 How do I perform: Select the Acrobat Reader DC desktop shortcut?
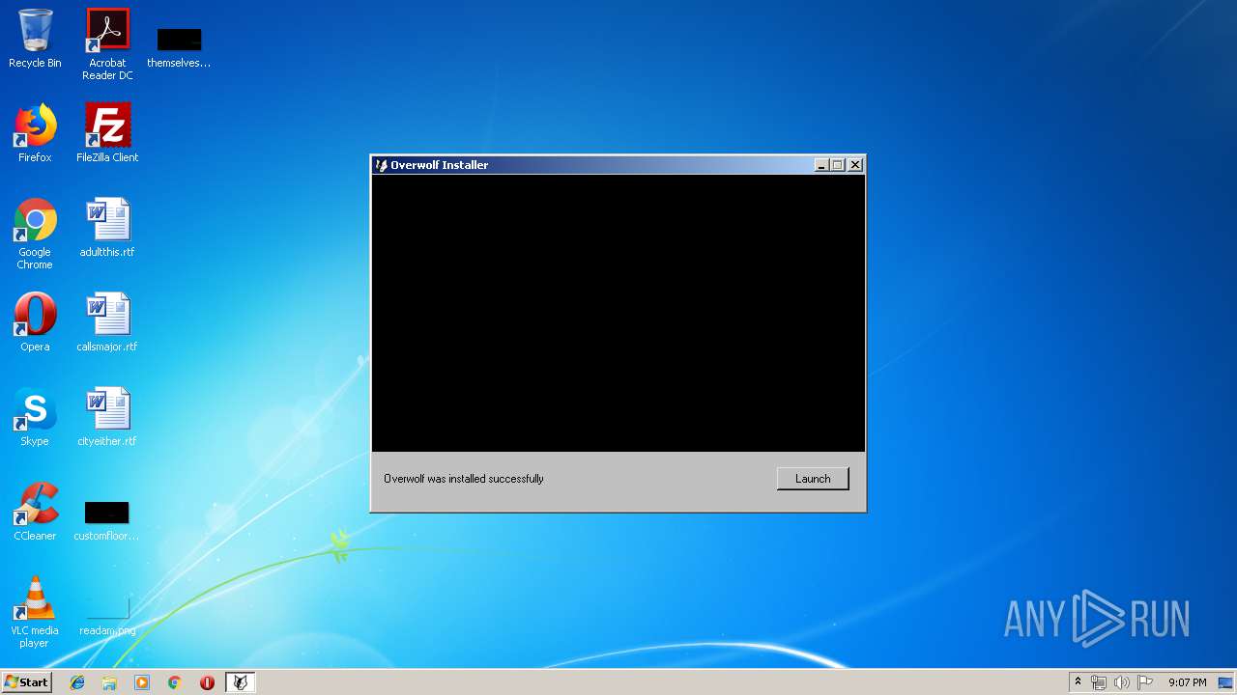click(107, 44)
